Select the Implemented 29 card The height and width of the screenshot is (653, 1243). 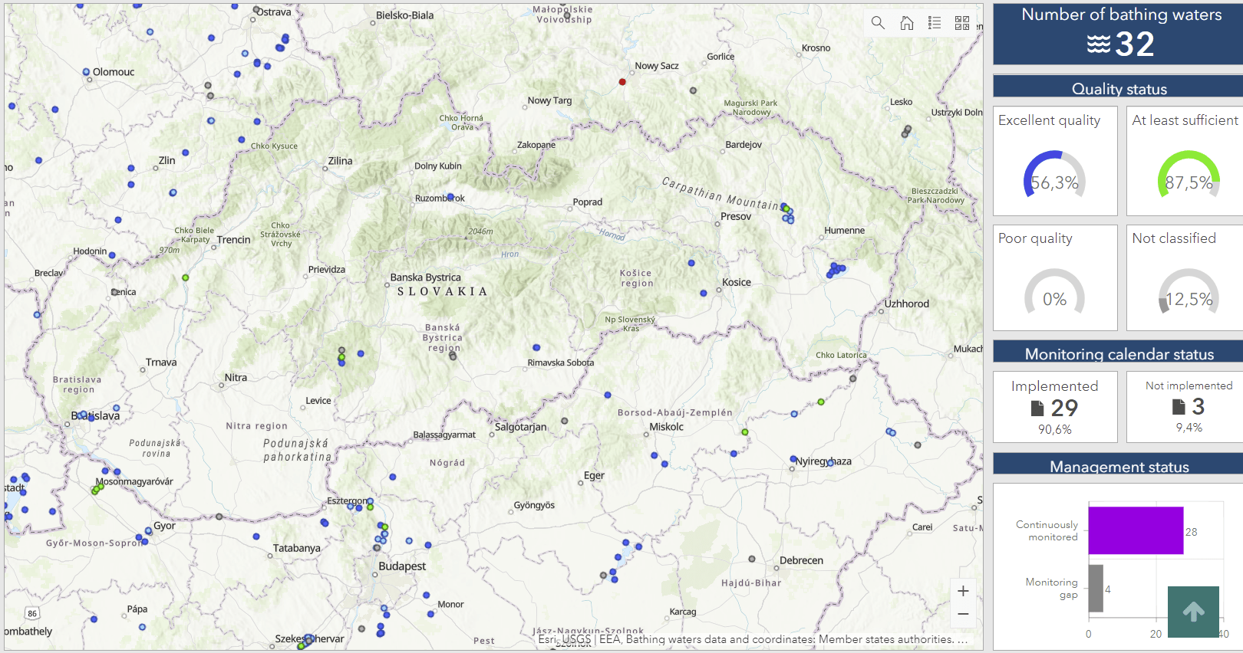tap(1055, 407)
